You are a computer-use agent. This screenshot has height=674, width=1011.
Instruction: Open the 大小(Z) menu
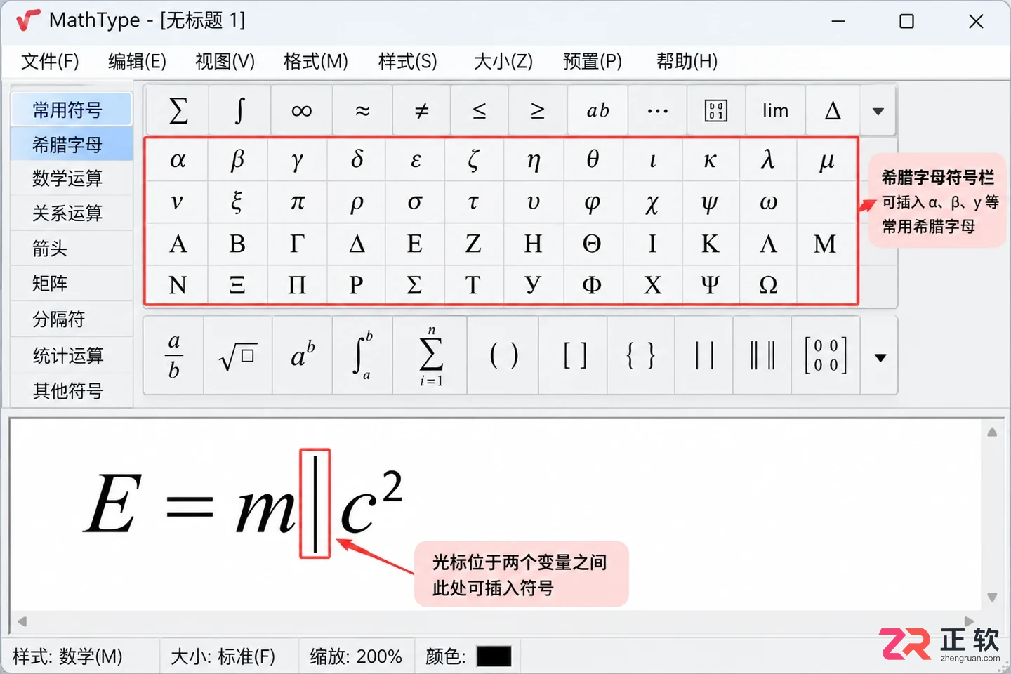point(503,61)
